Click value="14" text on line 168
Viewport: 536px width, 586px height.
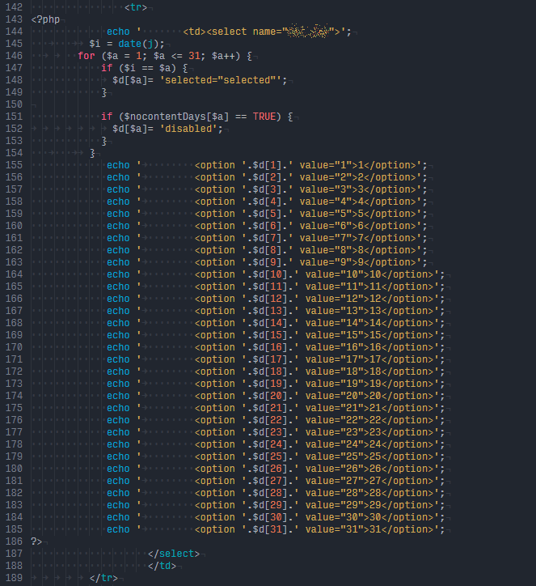(x=335, y=323)
